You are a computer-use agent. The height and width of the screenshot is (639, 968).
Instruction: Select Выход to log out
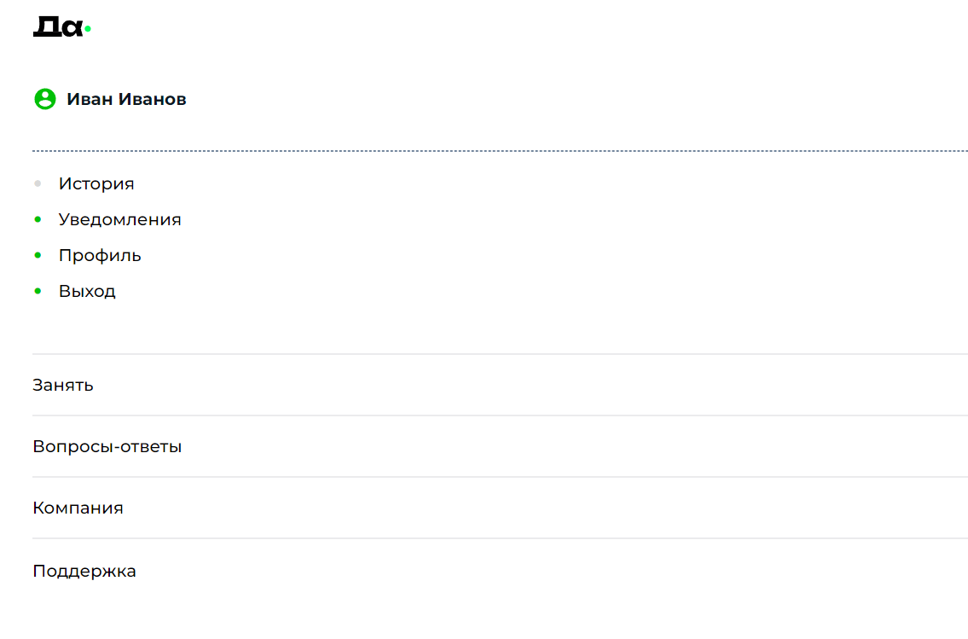tap(87, 291)
